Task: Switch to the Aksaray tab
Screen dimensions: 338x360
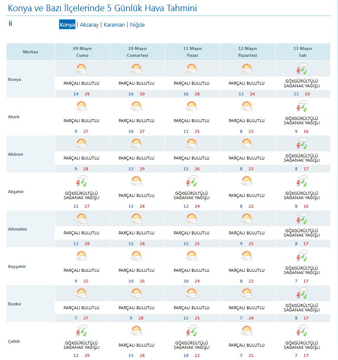Action: click(x=89, y=25)
